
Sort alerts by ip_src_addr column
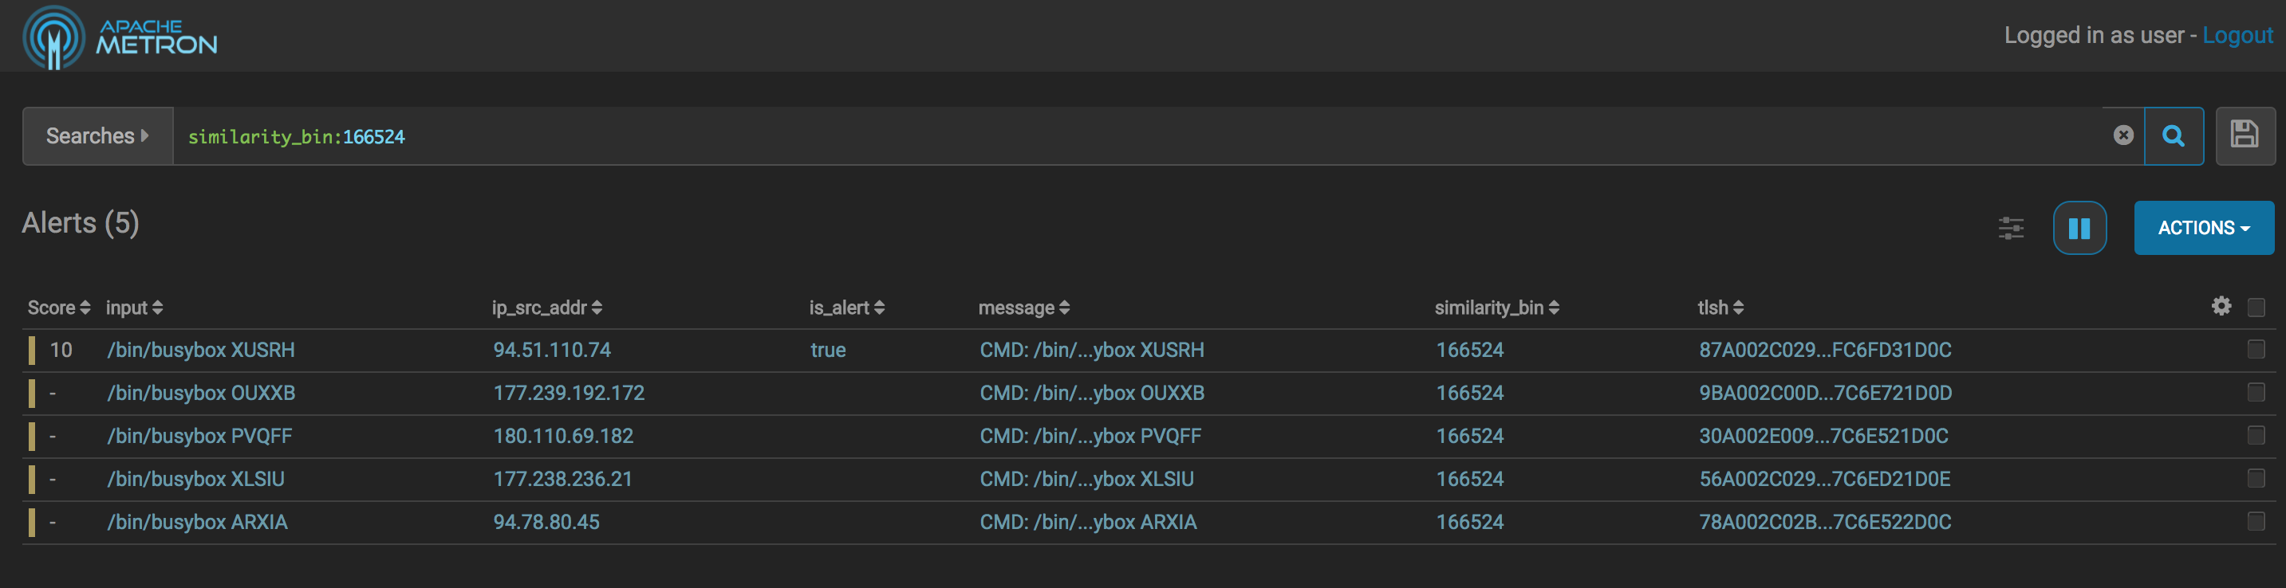(546, 308)
